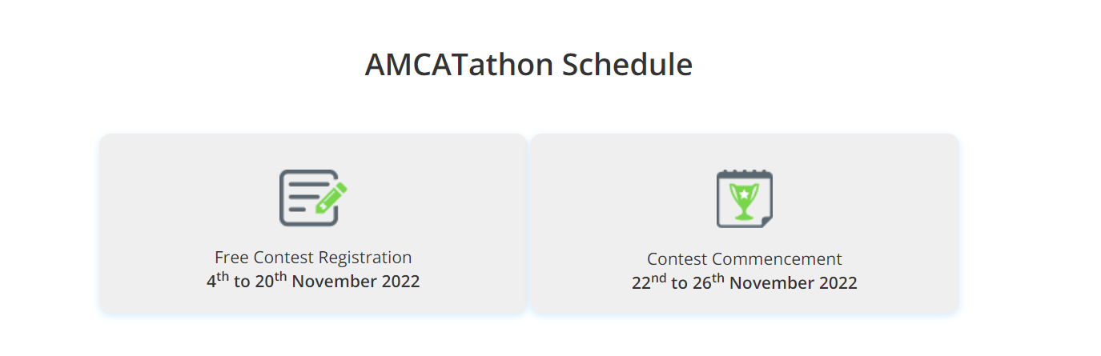Click the 4th to 20th November 2022 date
Screen dimensions: 1101x356
tap(313, 281)
